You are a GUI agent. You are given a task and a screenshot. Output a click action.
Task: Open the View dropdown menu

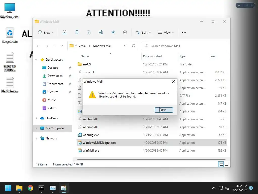166,33
